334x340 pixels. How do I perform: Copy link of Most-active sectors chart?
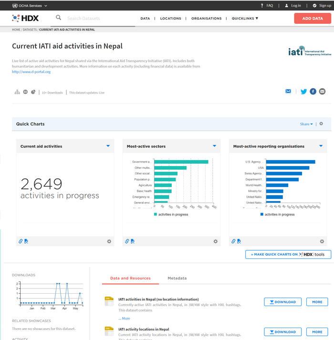tap(127, 241)
